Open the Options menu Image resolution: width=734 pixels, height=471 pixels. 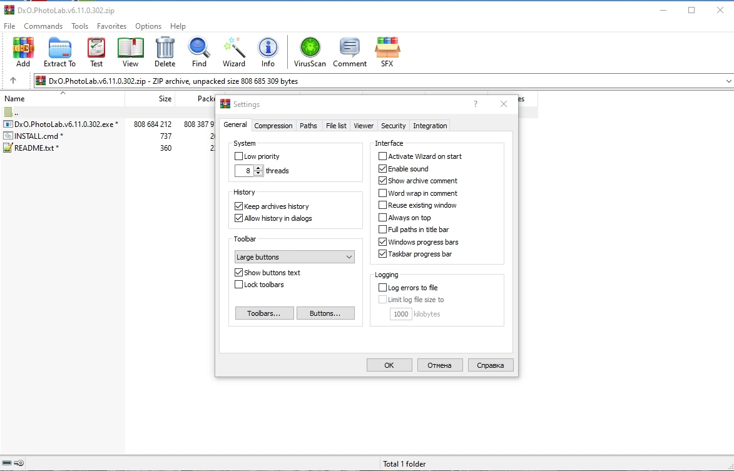click(148, 26)
